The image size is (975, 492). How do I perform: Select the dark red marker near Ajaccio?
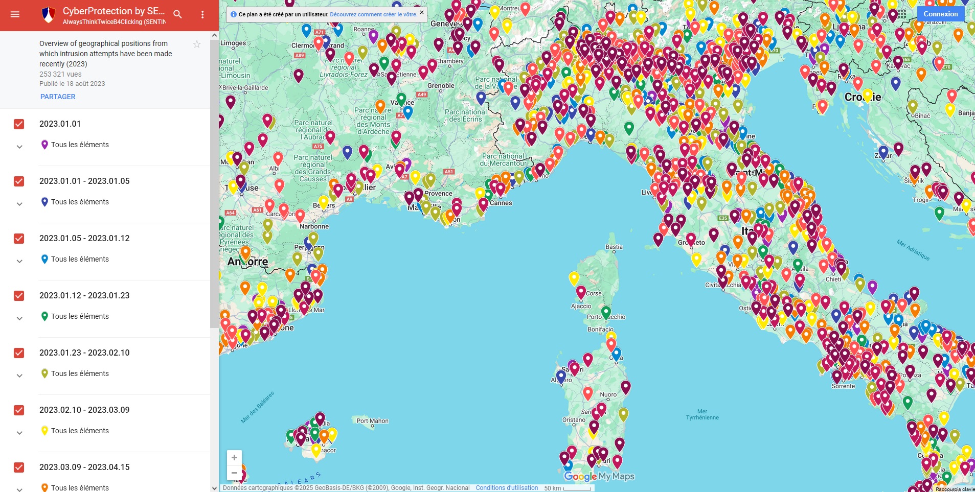pos(581,292)
